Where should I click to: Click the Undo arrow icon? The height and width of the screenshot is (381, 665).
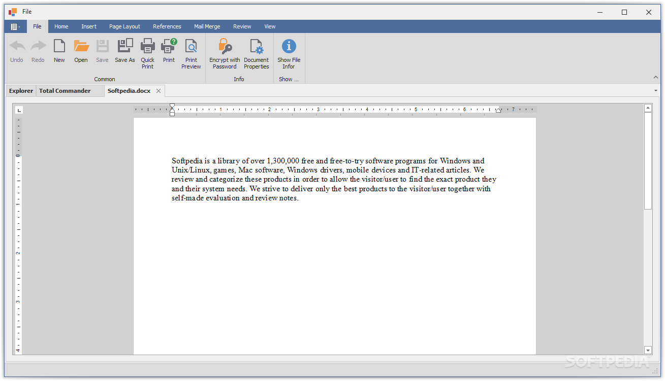(x=17, y=46)
